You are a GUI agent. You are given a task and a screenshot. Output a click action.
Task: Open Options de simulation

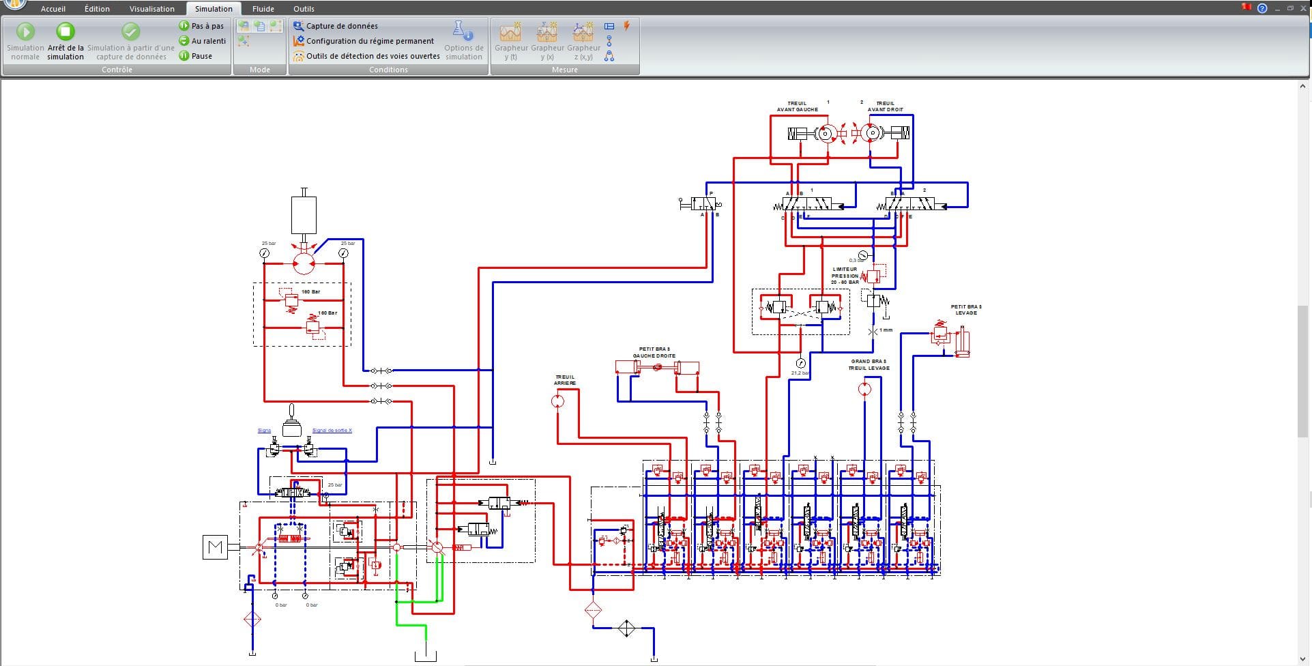[x=464, y=41]
